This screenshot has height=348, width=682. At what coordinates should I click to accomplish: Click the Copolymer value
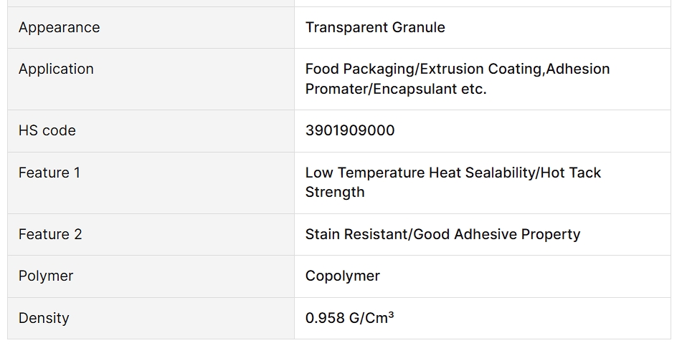[x=342, y=276]
